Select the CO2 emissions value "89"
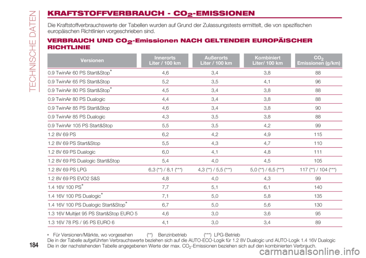The image size is (366, 258). (x=318, y=223)
